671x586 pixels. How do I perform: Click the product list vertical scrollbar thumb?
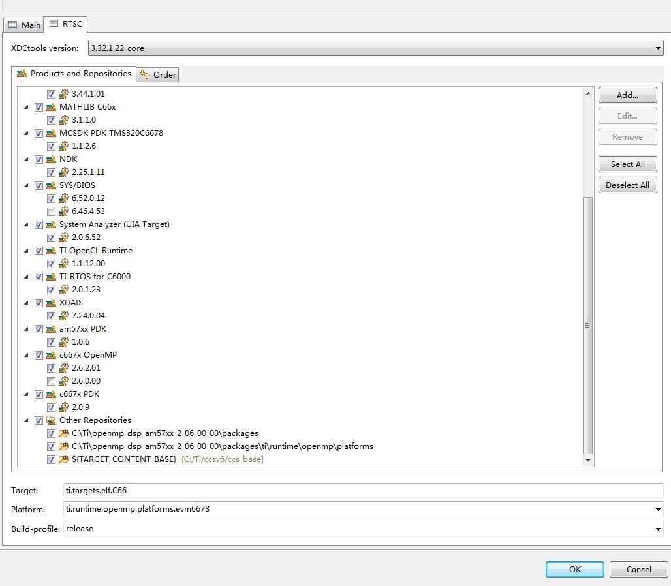click(x=588, y=325)
